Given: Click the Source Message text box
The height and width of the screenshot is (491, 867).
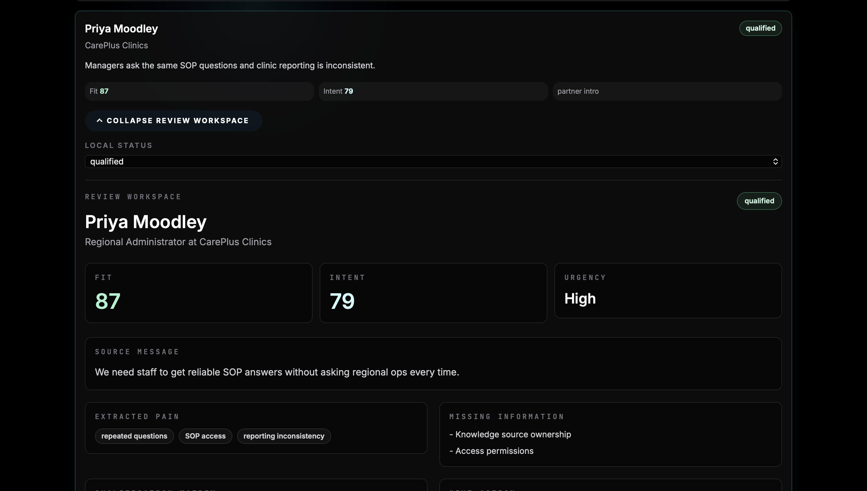Looking at the screenshot, I should coord(433,364).
